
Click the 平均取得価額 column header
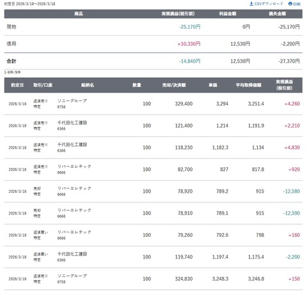249,85
